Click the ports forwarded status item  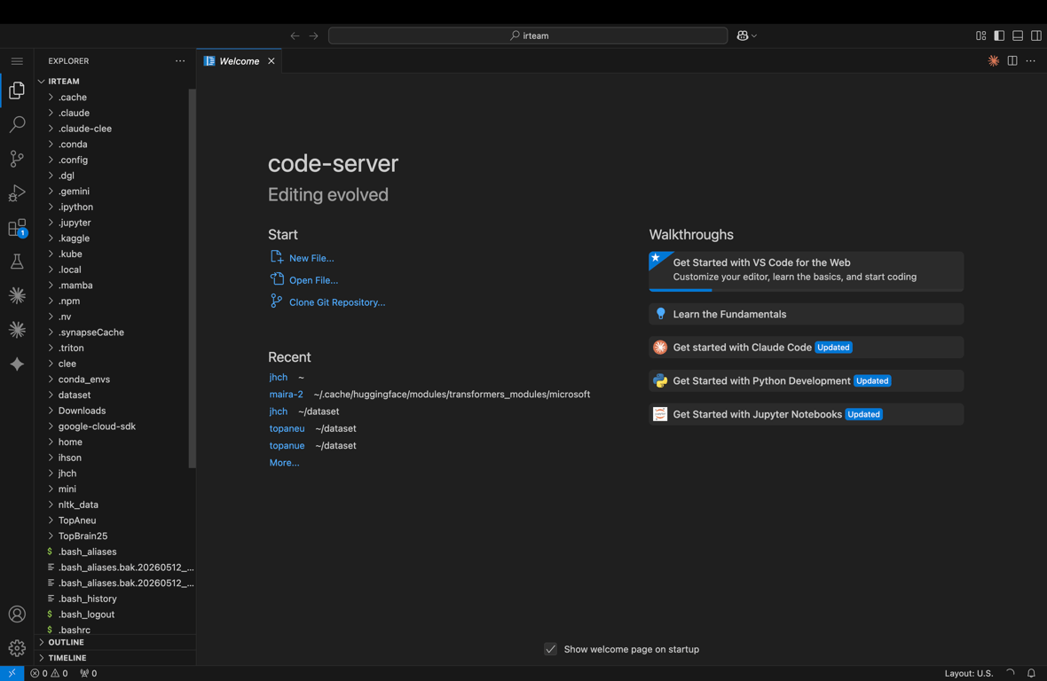pos(88,673)
